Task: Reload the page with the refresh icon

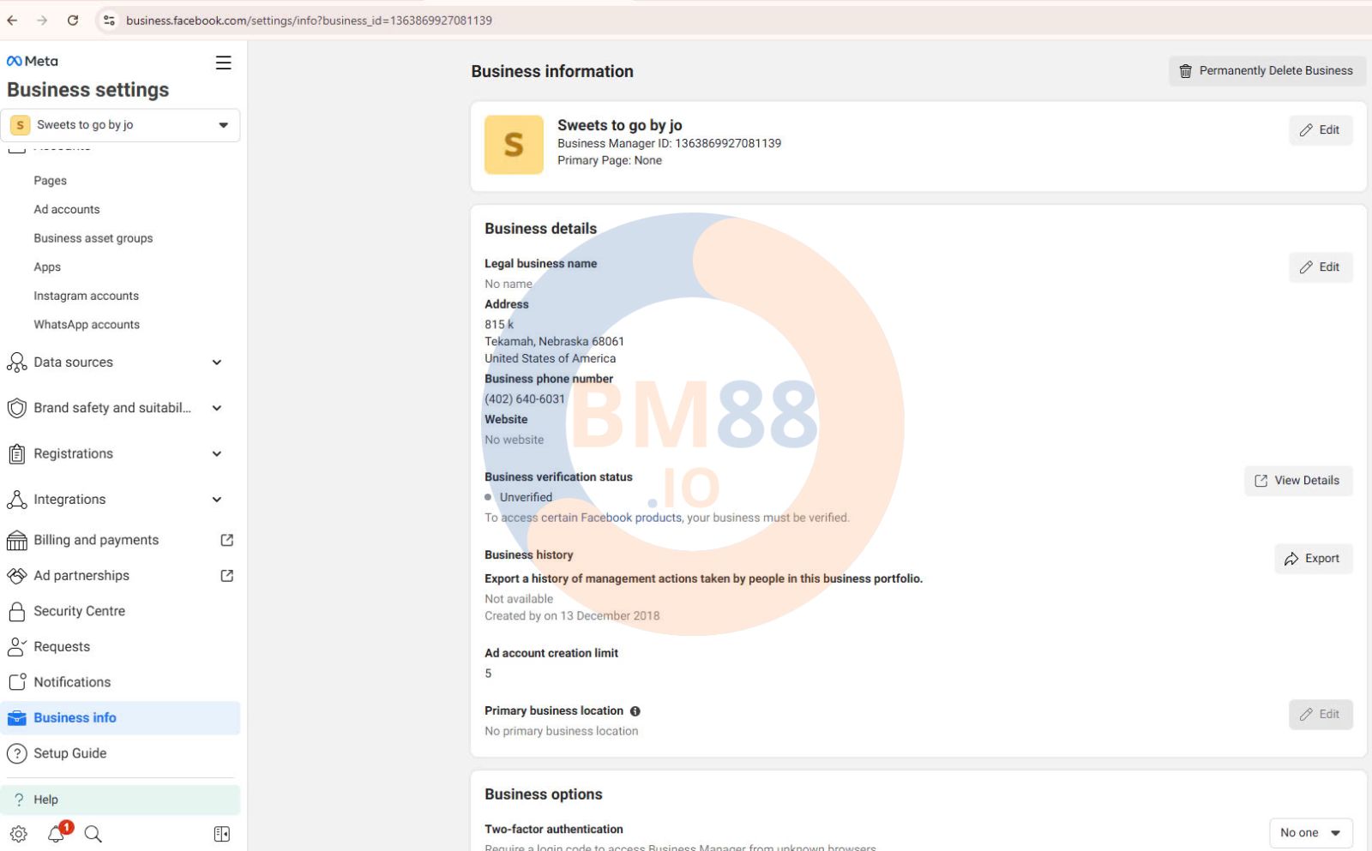Action: pyautogui.click(x=73, y=21)
